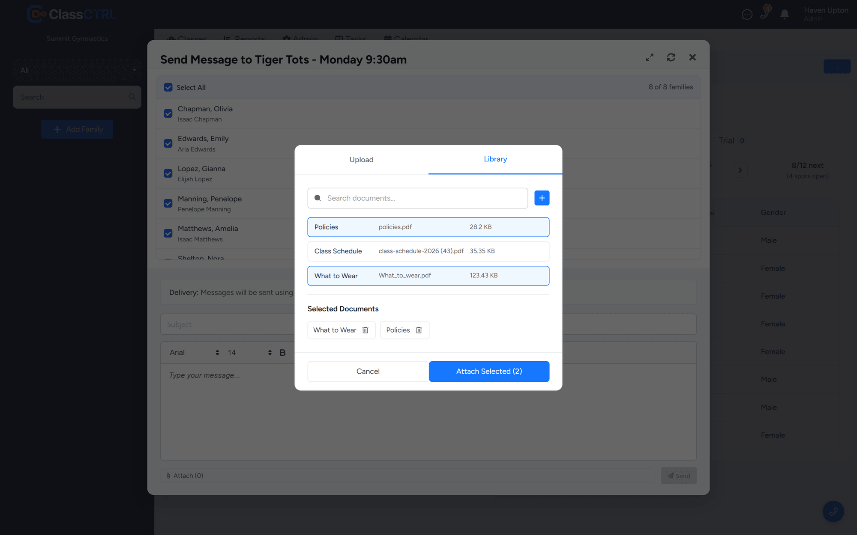Viewport: 857px width, 535px height.
Task: Click the blue plus add-document button
Action: 542,198
